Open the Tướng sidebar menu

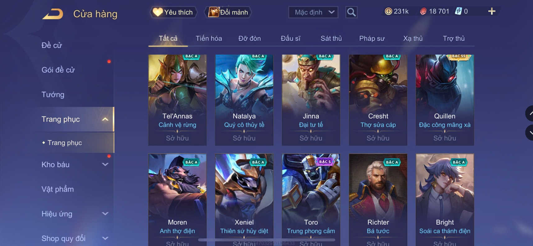[x=53, y=94]
